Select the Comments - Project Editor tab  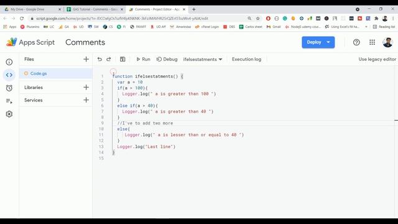(x=157, y=9)
